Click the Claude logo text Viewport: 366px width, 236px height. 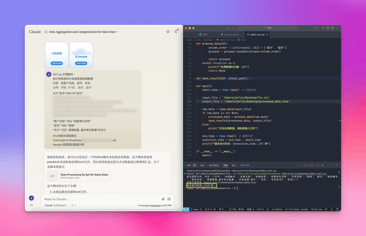coord(35,32)
